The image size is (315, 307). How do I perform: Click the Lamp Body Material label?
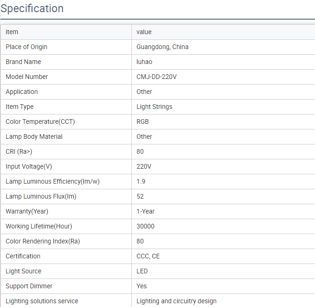34,136
